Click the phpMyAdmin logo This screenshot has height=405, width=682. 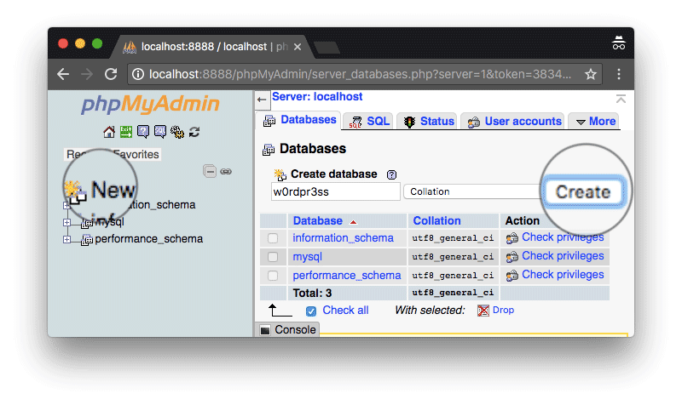coord(151,105)
